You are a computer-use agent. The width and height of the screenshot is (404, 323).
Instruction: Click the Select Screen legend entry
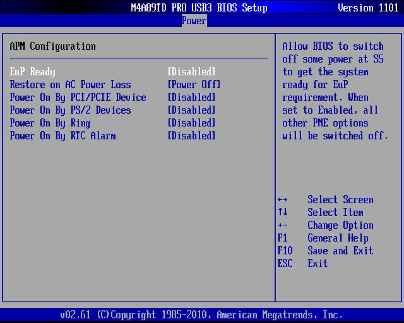[x=340, y=200]
